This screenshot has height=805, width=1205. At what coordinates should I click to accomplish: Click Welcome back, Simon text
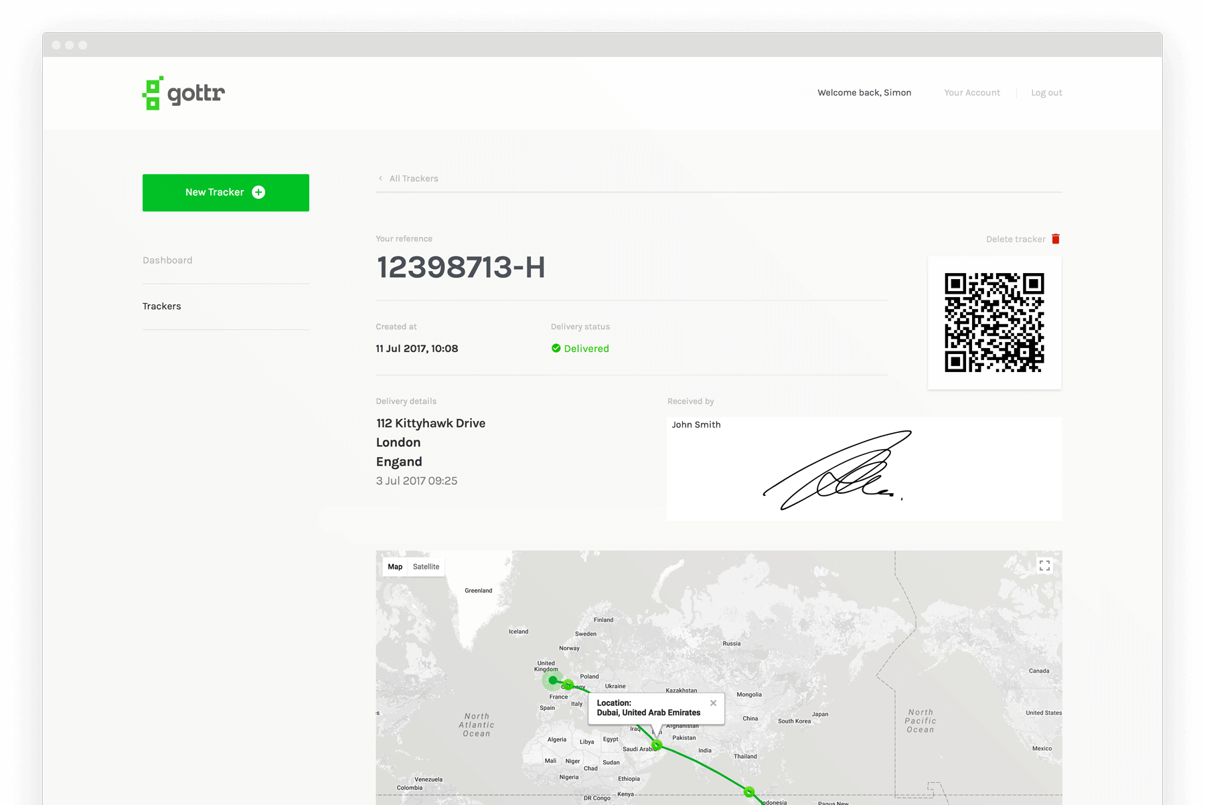(x=864, y=92)
